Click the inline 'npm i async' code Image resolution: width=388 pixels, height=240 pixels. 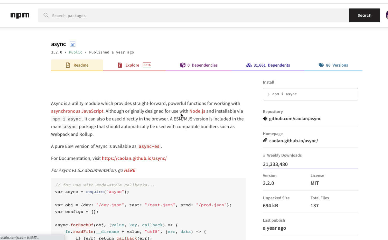[x=67, y=119]
